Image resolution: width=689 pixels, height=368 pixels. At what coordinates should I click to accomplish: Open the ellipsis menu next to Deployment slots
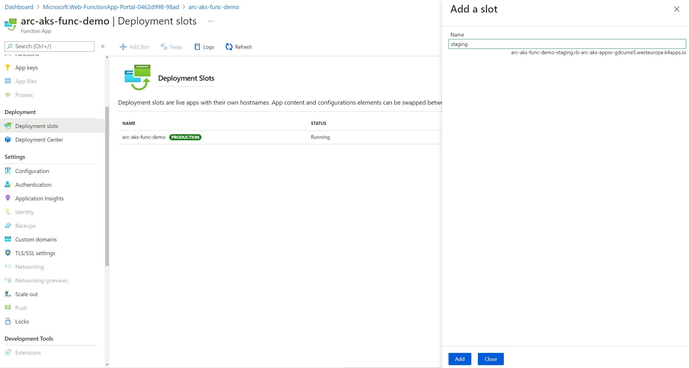point(210,21)
